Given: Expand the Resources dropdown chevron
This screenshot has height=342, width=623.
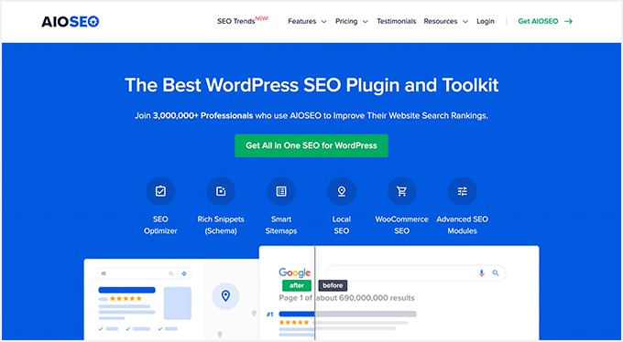Looking at the screenshot, I should 465,22.
